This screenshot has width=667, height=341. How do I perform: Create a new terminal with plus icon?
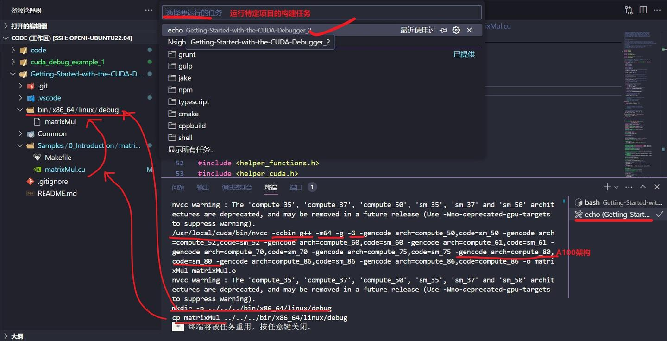pos(607,187)
